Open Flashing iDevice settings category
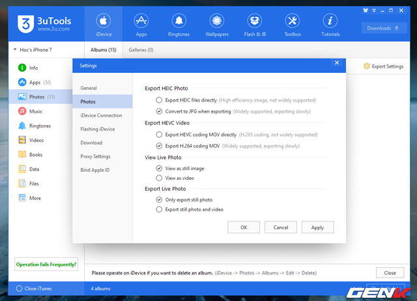417x301 pixels. [102, 129]
